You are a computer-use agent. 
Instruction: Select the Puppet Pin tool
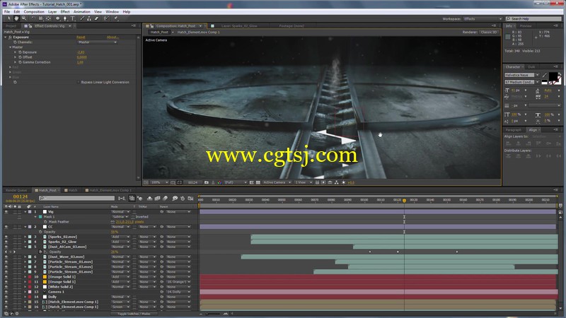(x=116, y=18)
